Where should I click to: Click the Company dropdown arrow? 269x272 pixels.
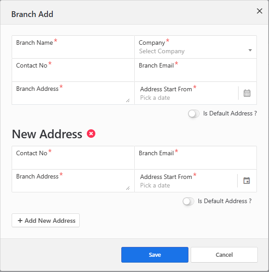[250, 50]
